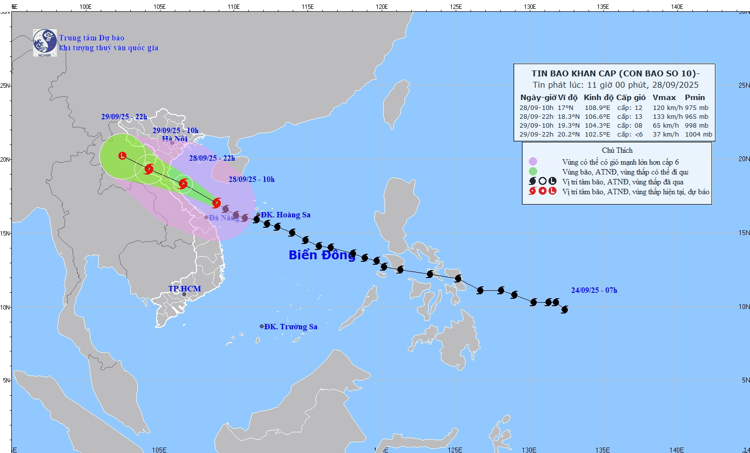Click the red L low-pressure marker on map

pyautogui.click(x=122, y=156)
